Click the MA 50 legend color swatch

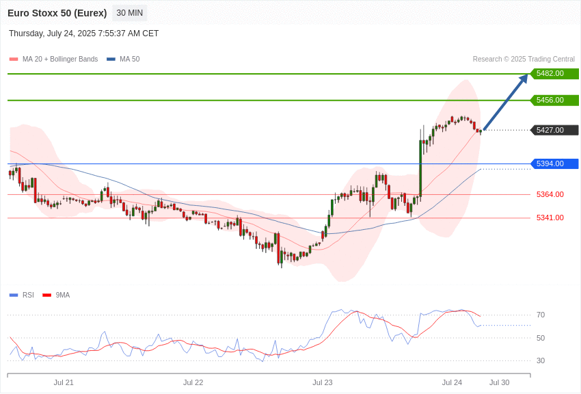[111, 60]
